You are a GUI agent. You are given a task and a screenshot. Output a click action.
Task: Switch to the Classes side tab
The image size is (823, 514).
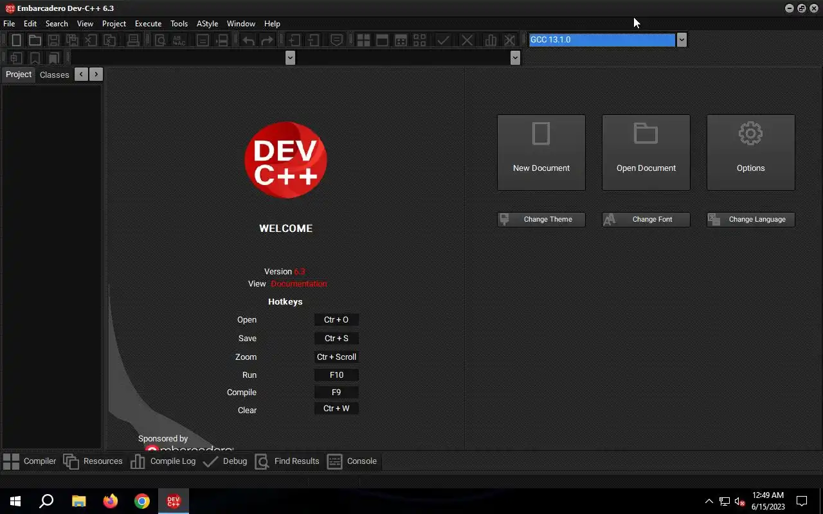pyautogui.click(x=54, y=75)
